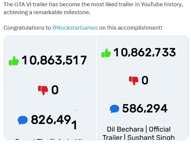The image size is (191, 146).
Task: Click the blue comment bubble beside 826,491
Action: point(23,120)
